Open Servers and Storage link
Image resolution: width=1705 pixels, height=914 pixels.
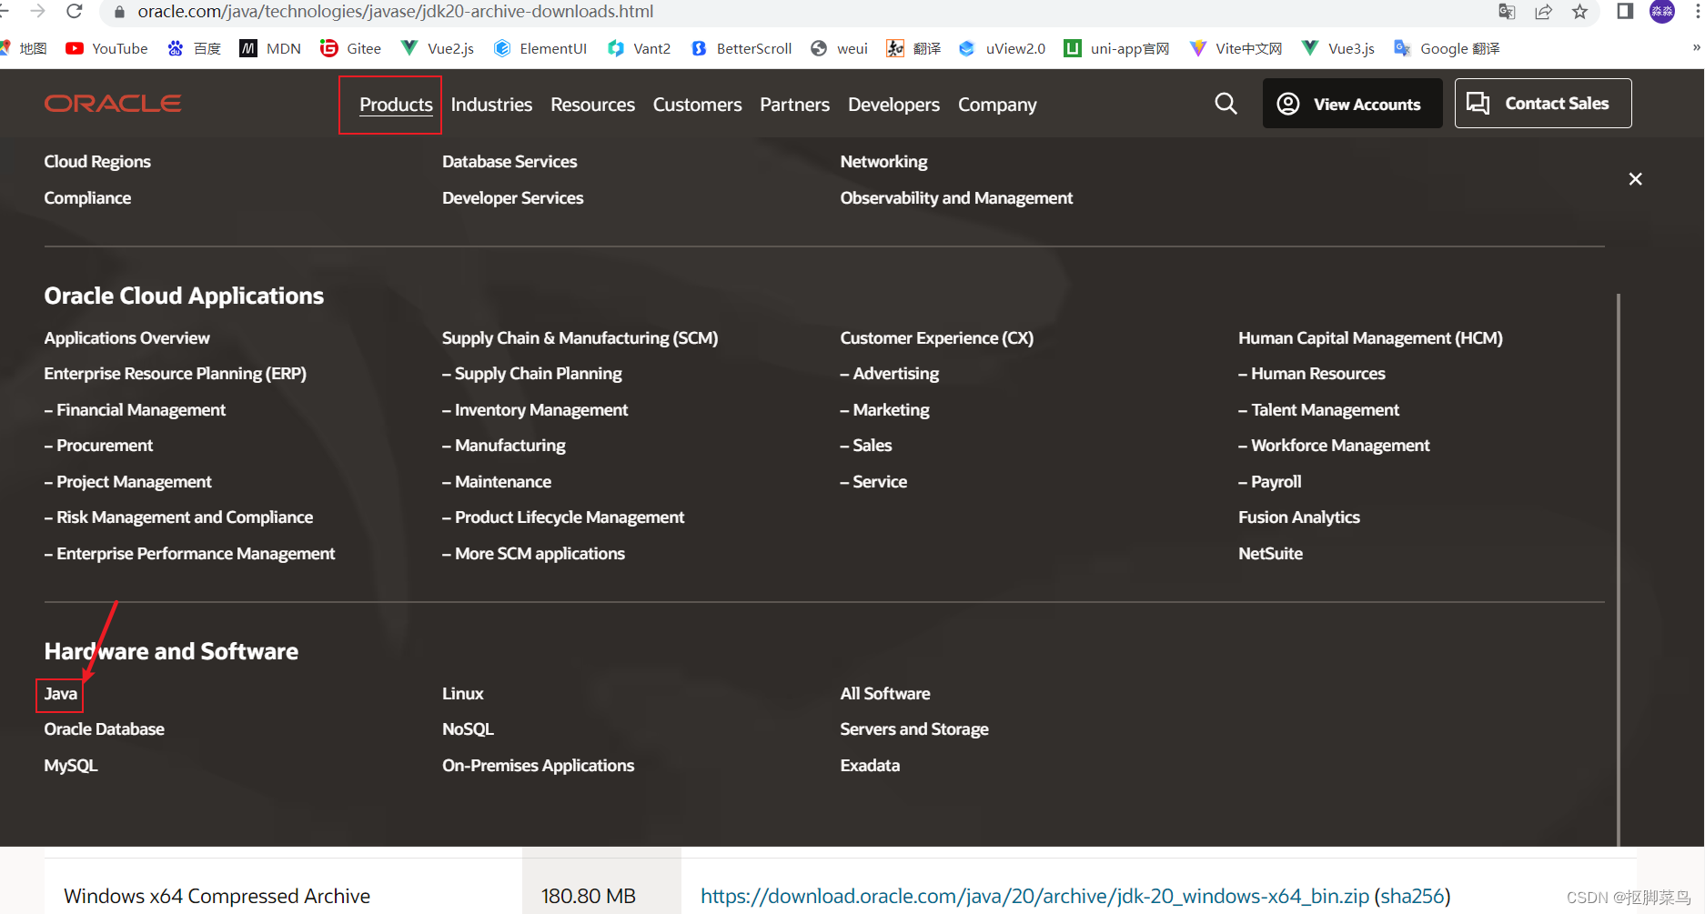point(913,729)
